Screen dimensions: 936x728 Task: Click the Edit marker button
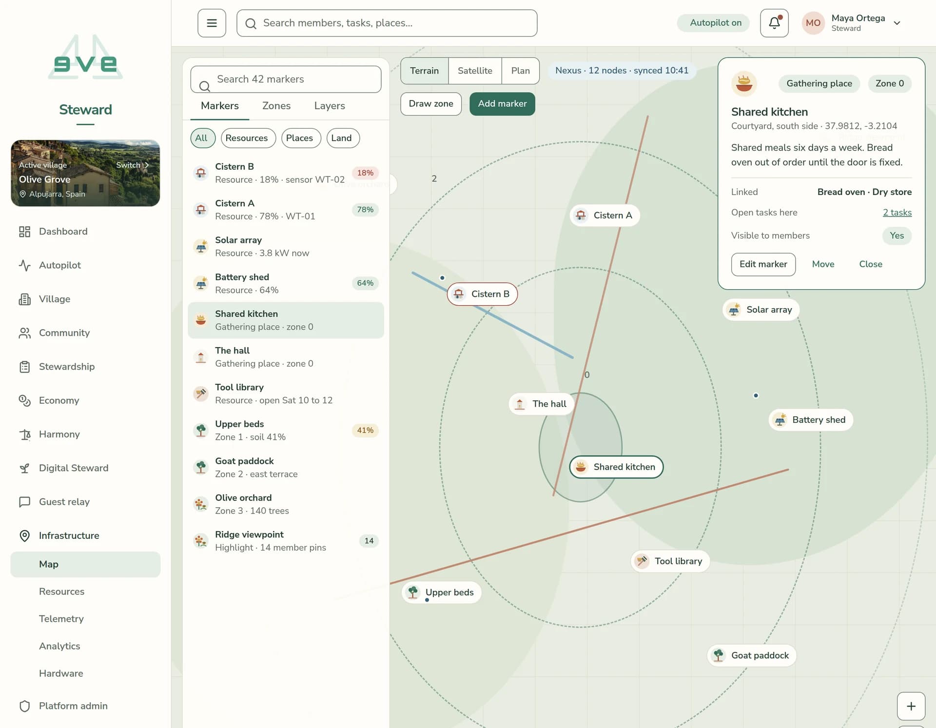click(x=763, y=264)
